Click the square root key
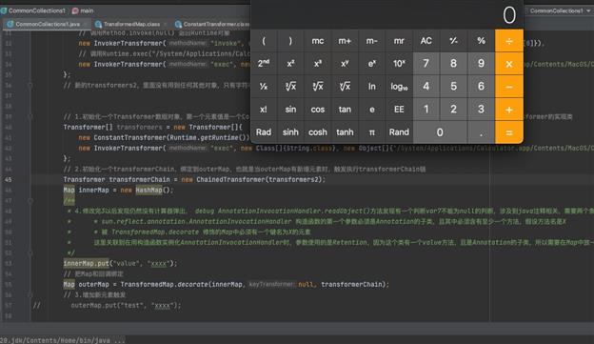The width and height of the screenshot is (594, 344). pos(290,87)
